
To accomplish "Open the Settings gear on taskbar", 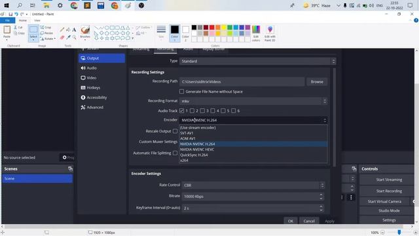I will 60,5.
